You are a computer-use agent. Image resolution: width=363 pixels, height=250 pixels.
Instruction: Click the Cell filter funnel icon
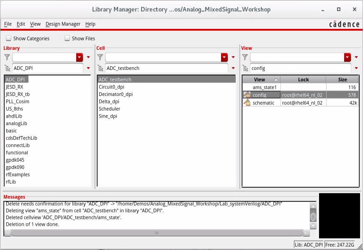[x=100, y=57]
